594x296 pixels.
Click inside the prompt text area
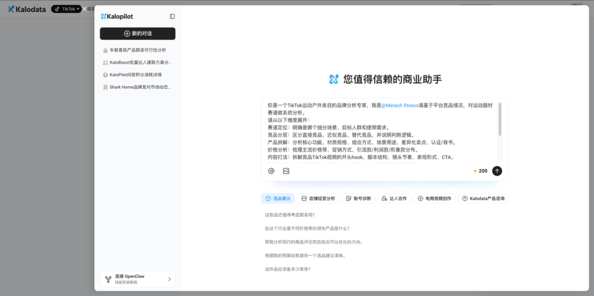(x=382, y=131)
